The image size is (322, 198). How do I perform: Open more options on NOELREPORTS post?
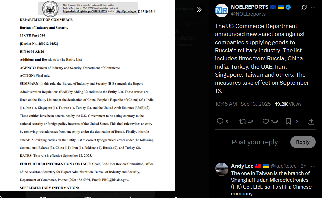coord(313,7)
